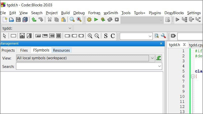Click the zoom in magnifier icon
Image resolution: width=203 pixels, height=114 pixels.
(90, 36)
